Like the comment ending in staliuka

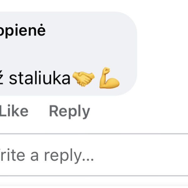(14, 112)
